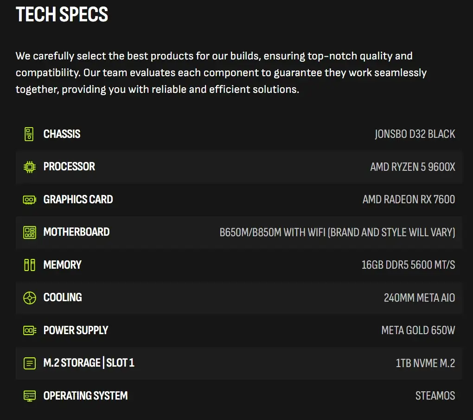Click the B650M/B850M with WiFi text

pyautogui.click(x=273, y=233)
